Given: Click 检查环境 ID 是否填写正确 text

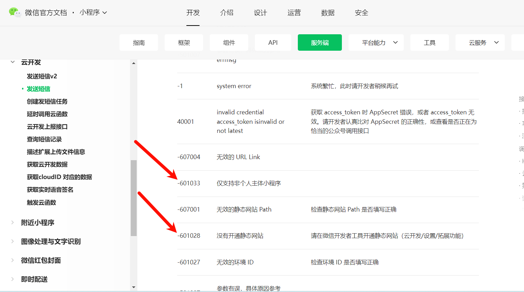Looking at the screenshot, I should click(345, 262).
